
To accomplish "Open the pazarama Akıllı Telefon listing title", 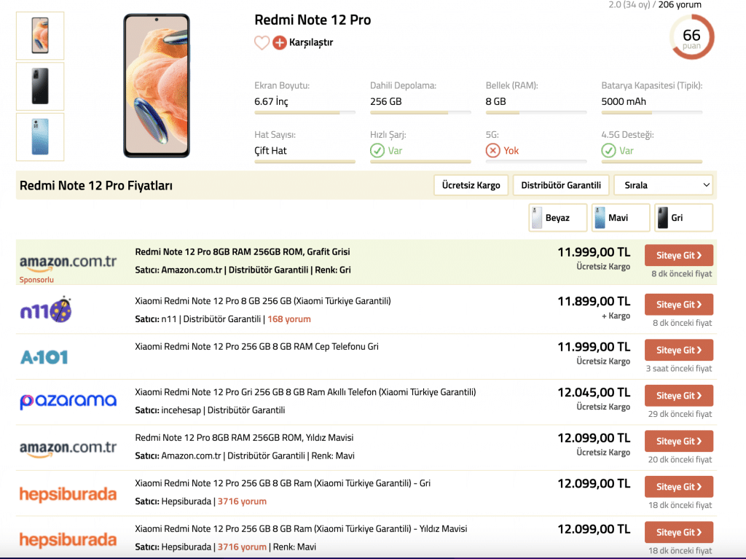I will click(x=305, y=392).
